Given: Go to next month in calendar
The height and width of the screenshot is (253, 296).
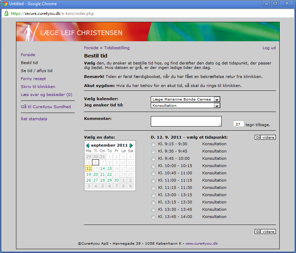Looking at the screenshot, I should point(131,146).
